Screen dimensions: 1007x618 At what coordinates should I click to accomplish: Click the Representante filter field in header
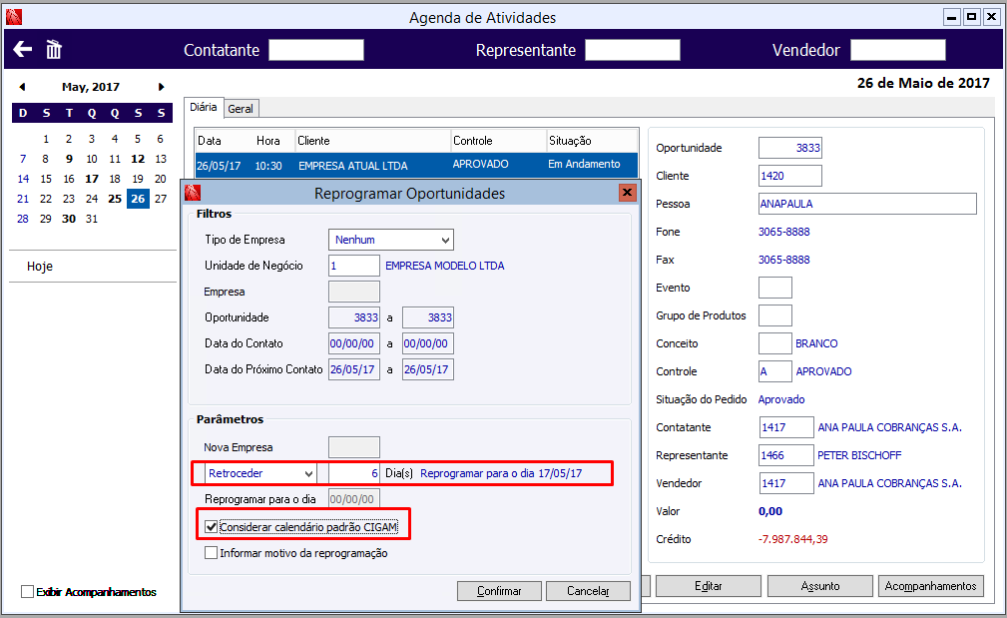[x=633, y=50]
